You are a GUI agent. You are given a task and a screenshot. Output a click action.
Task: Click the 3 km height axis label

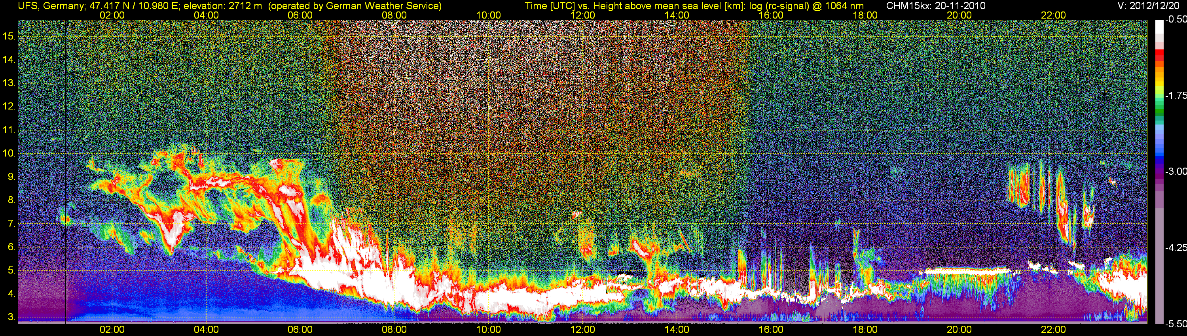[11, 317]
